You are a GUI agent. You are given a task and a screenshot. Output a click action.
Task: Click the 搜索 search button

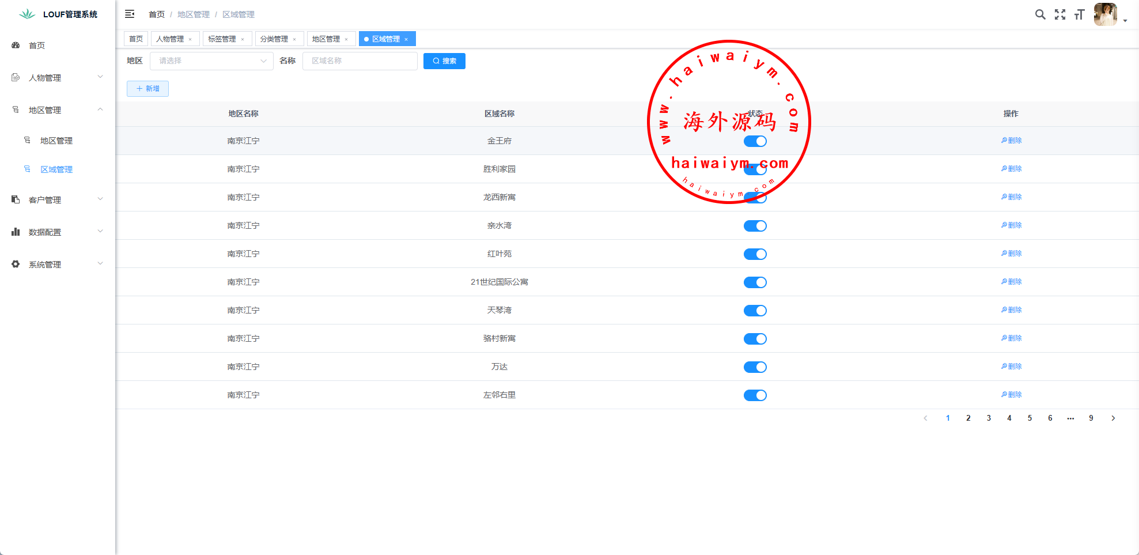coord(444,61)
